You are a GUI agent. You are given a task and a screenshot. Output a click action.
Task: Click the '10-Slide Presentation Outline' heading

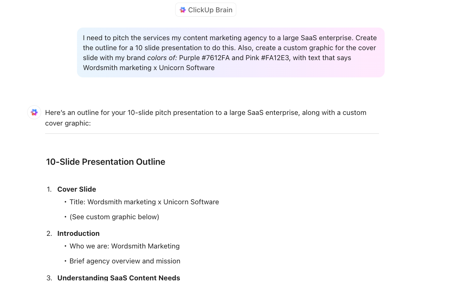106,162
